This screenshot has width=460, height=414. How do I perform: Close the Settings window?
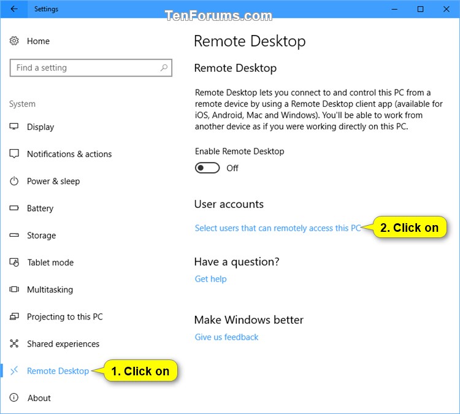[x=447, y=9]
